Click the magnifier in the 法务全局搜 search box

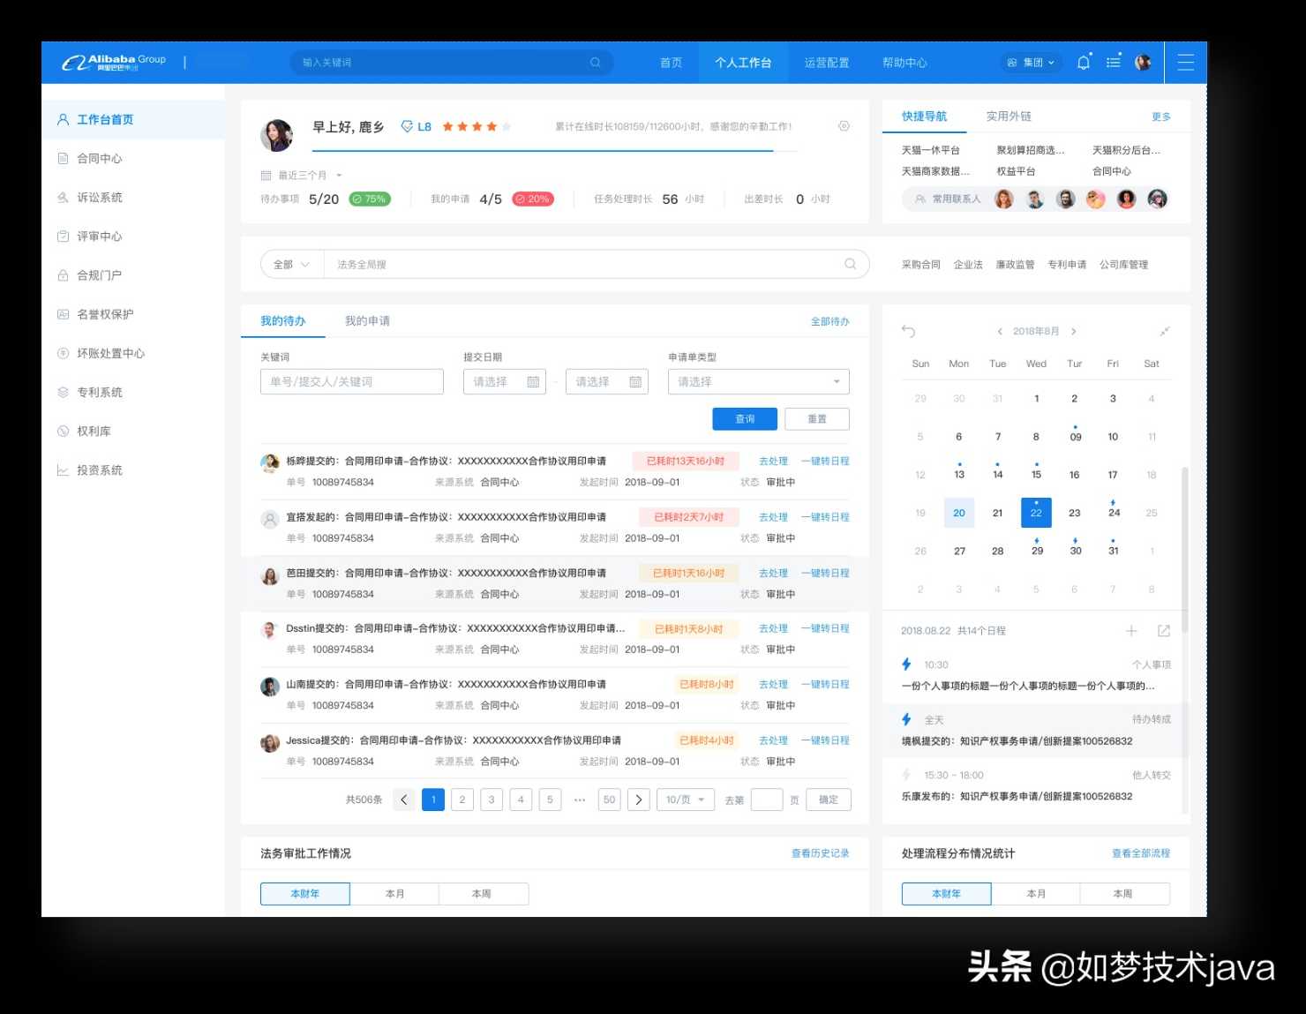[851, 264]
